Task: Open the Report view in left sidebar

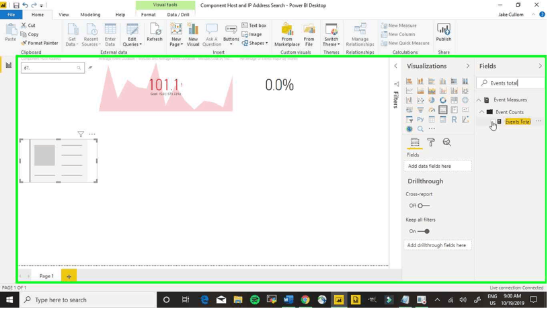Action: click(8, 65)
